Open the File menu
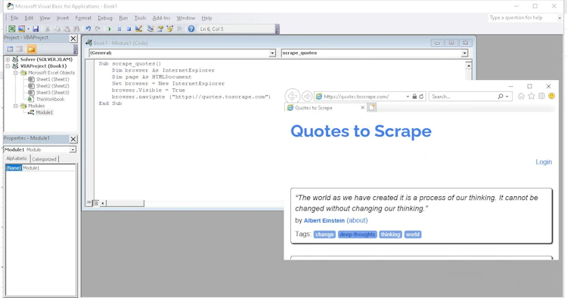 pos(14,18)
